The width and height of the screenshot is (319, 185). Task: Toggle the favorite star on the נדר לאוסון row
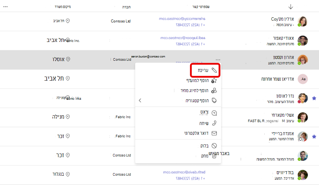(314, 98)
